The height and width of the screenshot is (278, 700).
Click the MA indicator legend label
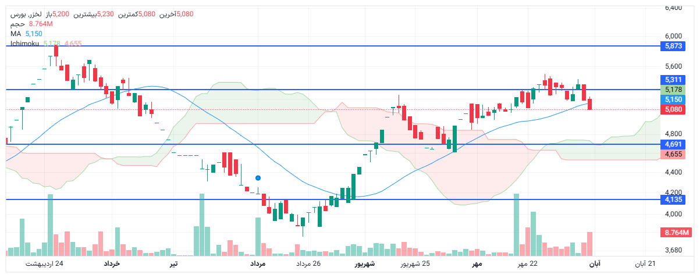pyautogui.click(x=16, y=34)
